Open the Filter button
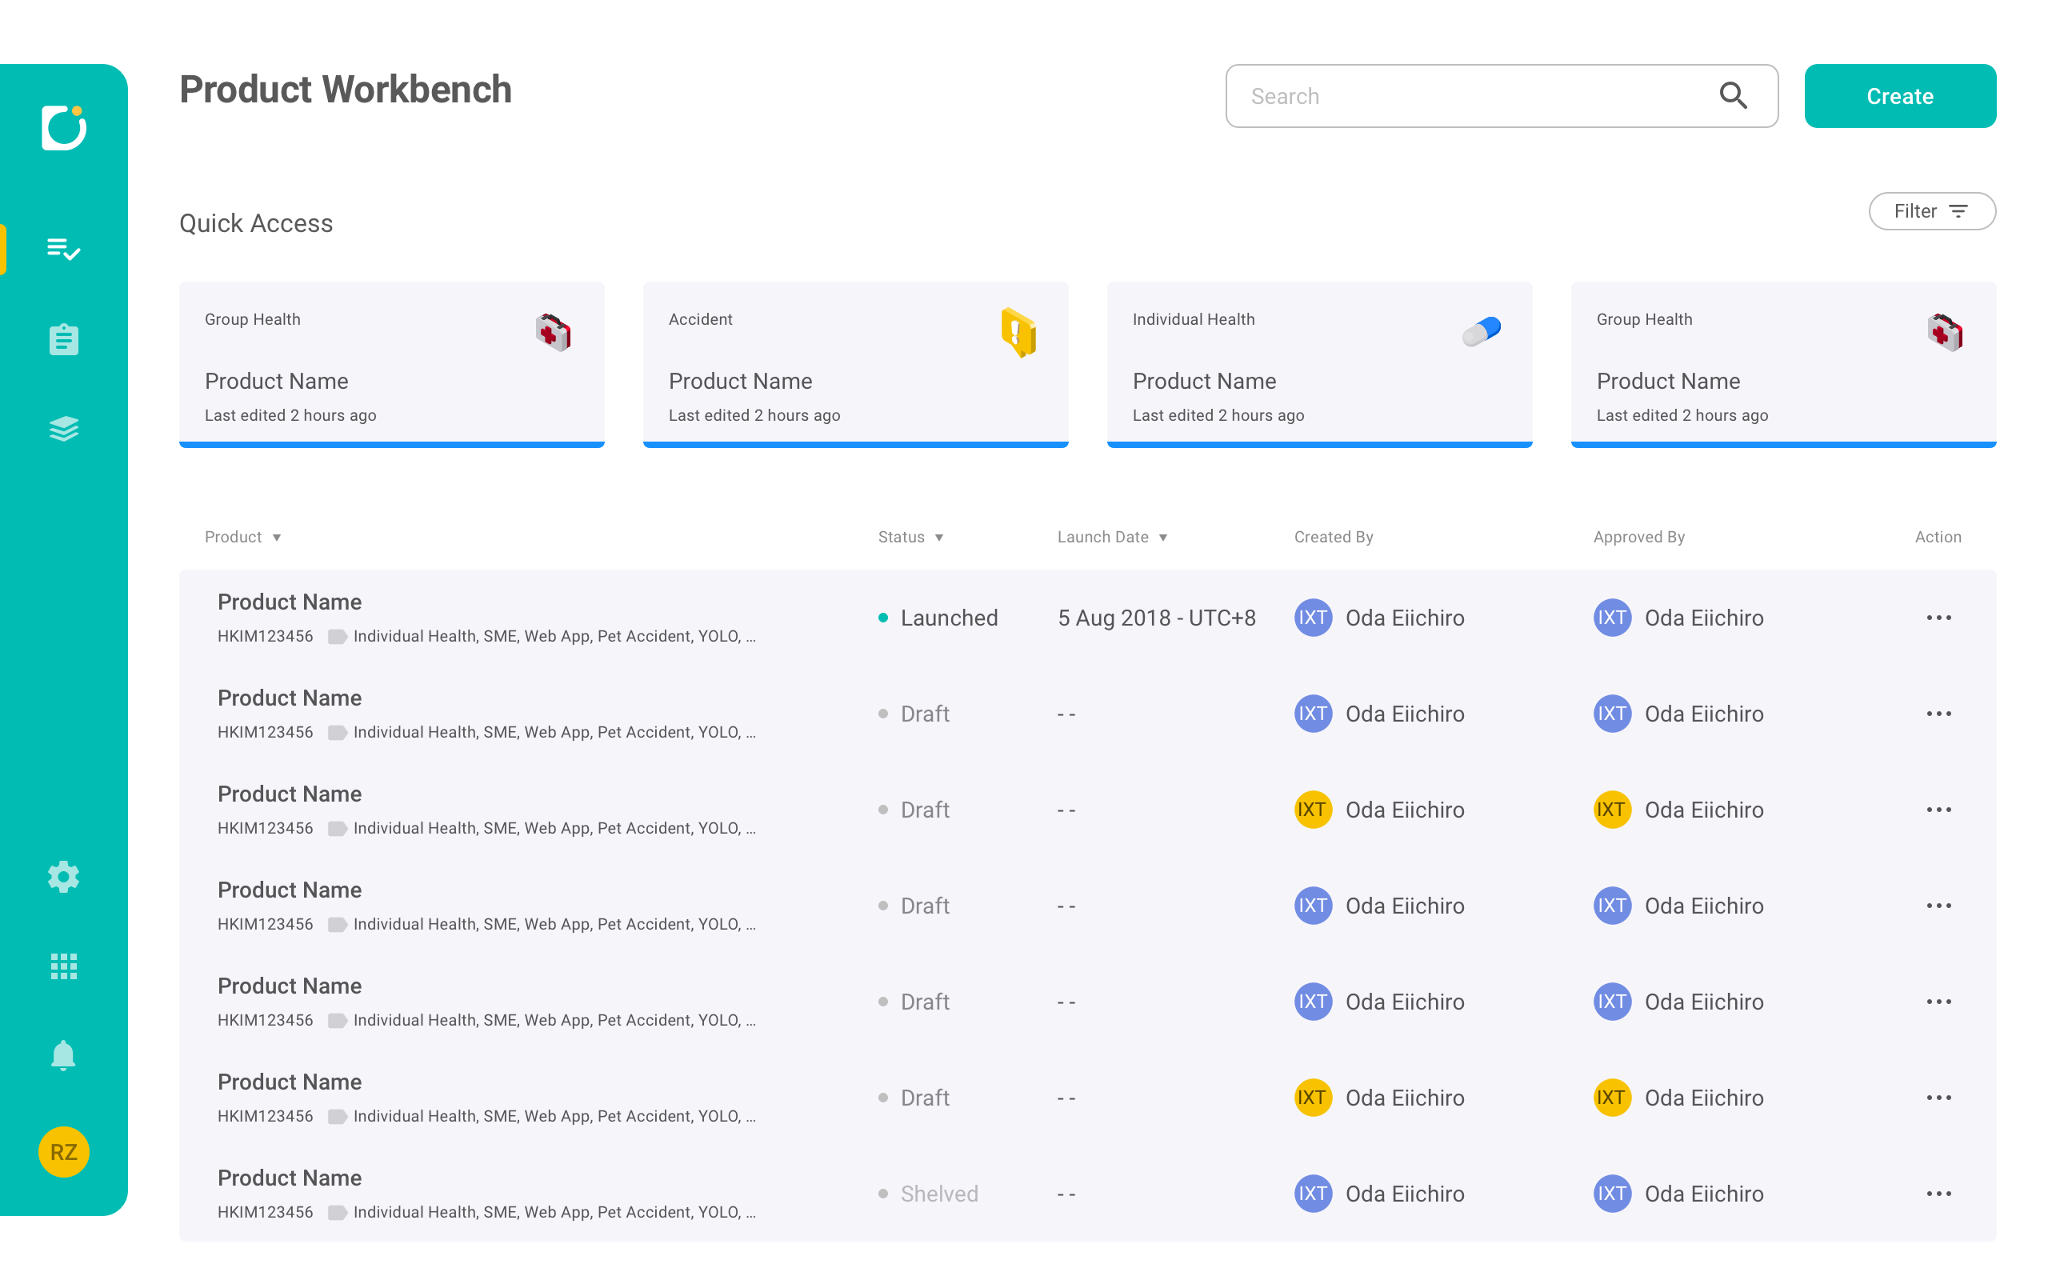2048x1280 pixels. (x=1931, y=210)
